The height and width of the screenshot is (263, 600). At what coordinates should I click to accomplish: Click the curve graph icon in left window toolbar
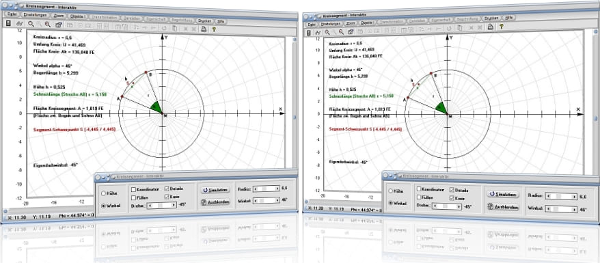pyautogui.click(x=20, y=24)
